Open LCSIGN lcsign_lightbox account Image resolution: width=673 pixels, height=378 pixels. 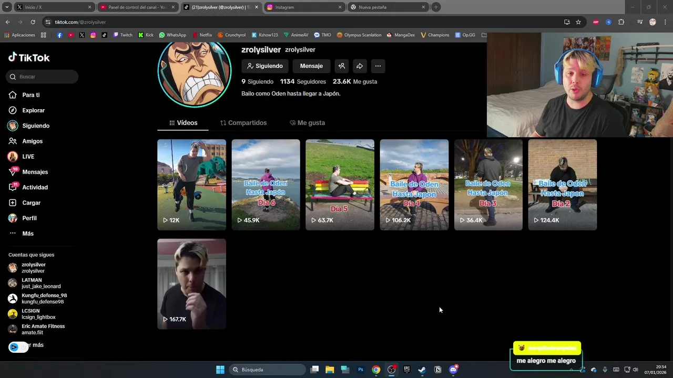[x=32, y=314]
